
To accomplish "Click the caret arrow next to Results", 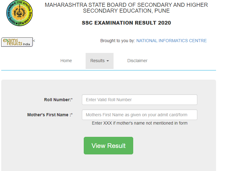I will click(108, 61).
